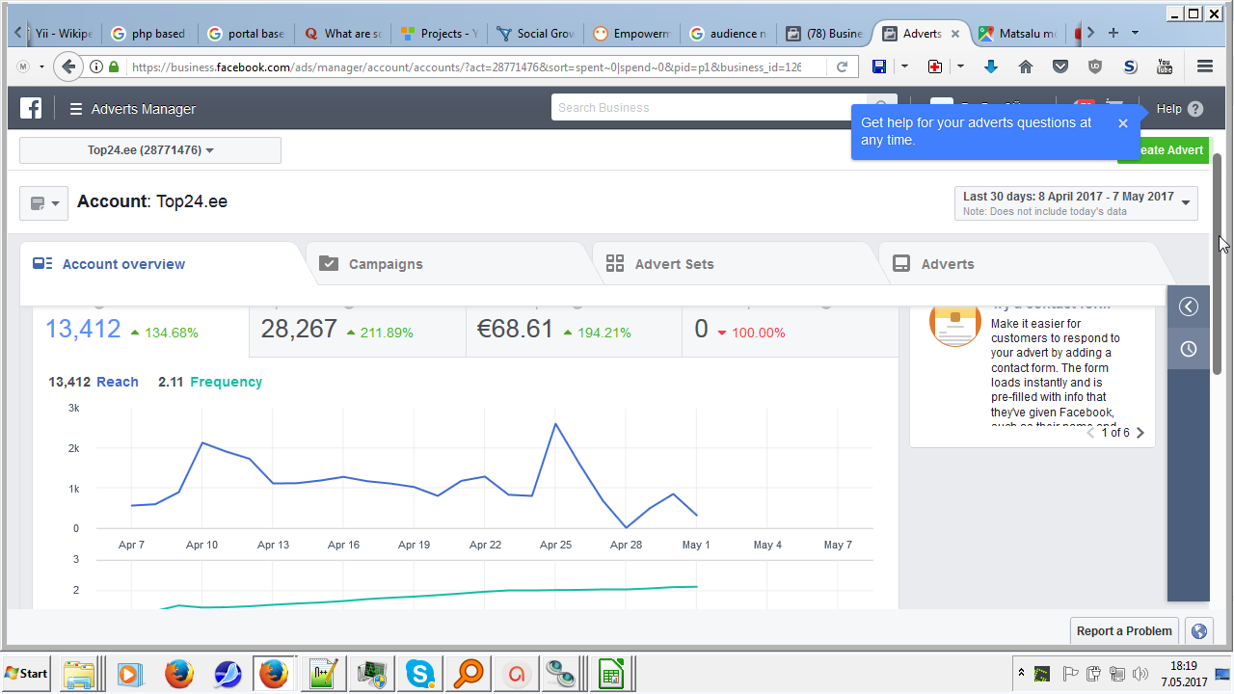Open the Windows Start menu
The width and height of the screenshot is (1234, 694).
click(x=27, y=673)
